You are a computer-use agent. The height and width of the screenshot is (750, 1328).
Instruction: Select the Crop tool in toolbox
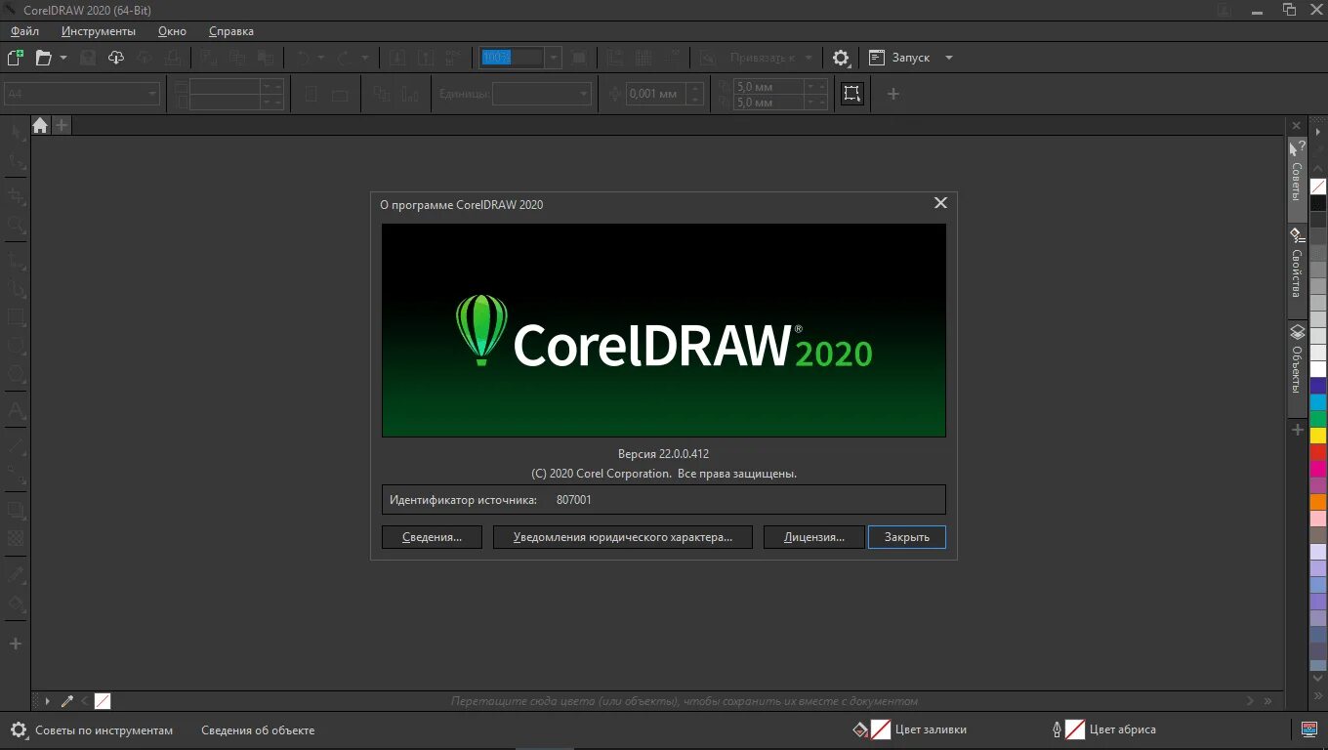coord(16,196)
